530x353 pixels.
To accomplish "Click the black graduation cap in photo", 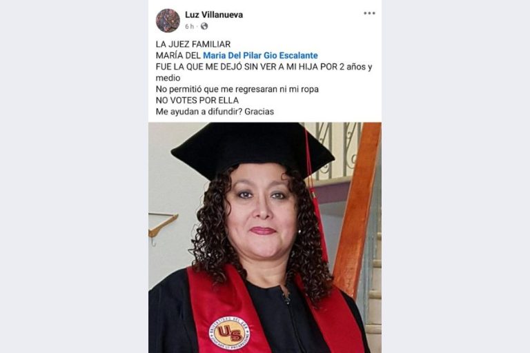I will coord(253,149).
